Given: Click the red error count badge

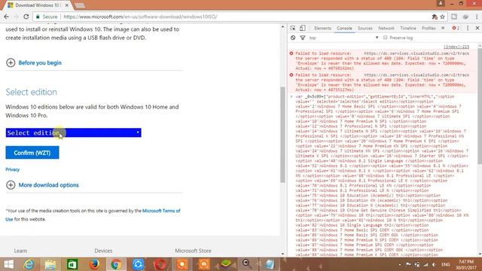Looking at the screenshot, I should point(456,28).
